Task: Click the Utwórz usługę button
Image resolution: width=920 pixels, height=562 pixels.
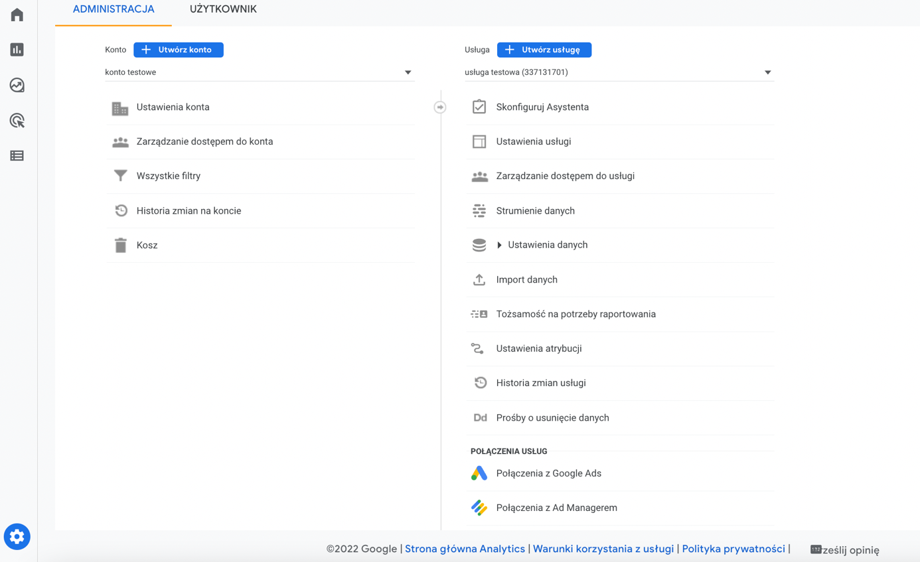Action: tap(544, 50)
